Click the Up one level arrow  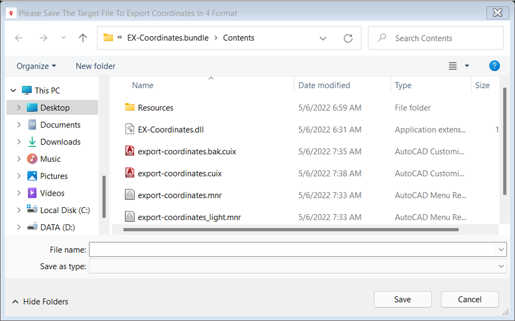tap(83, 38)
